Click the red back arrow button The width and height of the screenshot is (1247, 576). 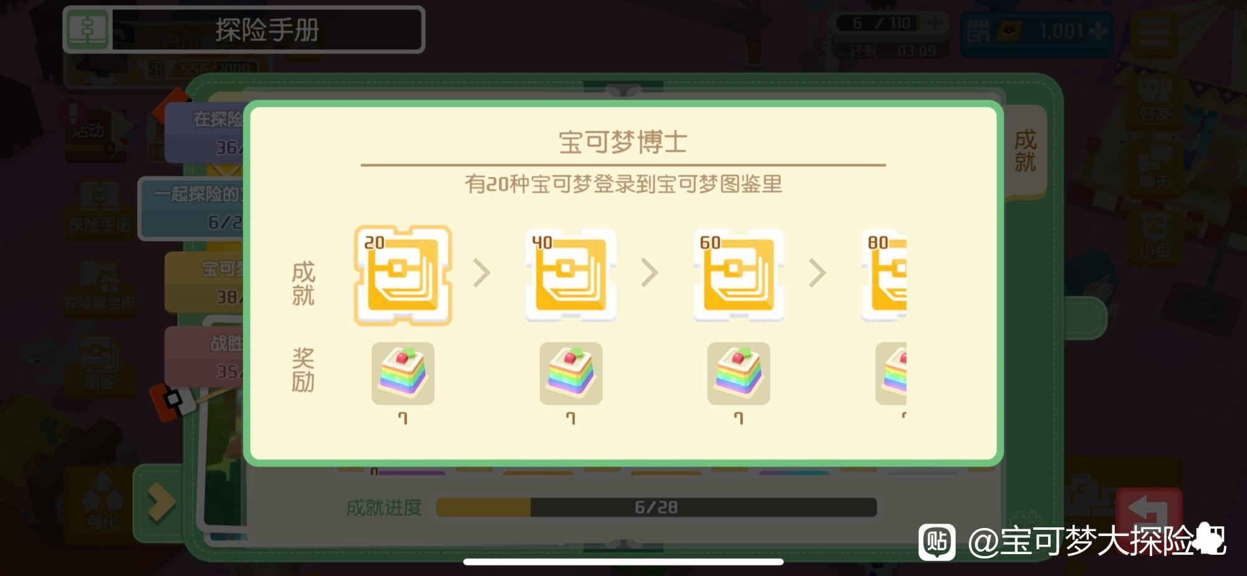click(x=1148, y=511)
